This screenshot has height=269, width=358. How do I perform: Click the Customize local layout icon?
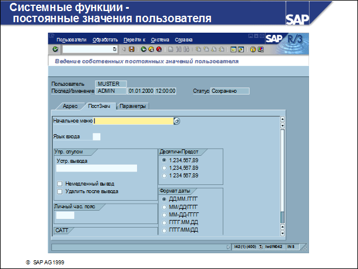(261, 50)
